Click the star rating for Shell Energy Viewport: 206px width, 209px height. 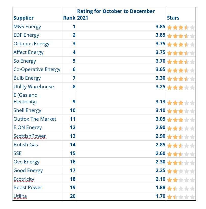tap(181, 111)
